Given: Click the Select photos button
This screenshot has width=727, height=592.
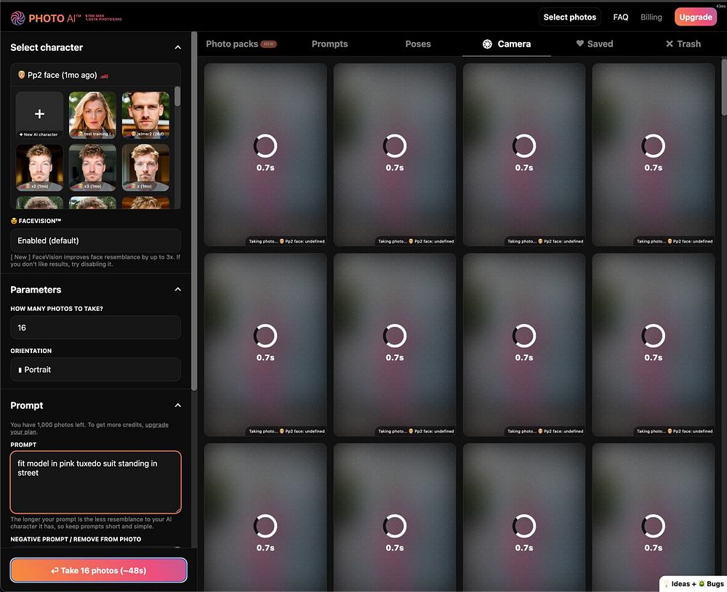Looking at the screenshot, I should pos(569,17).
